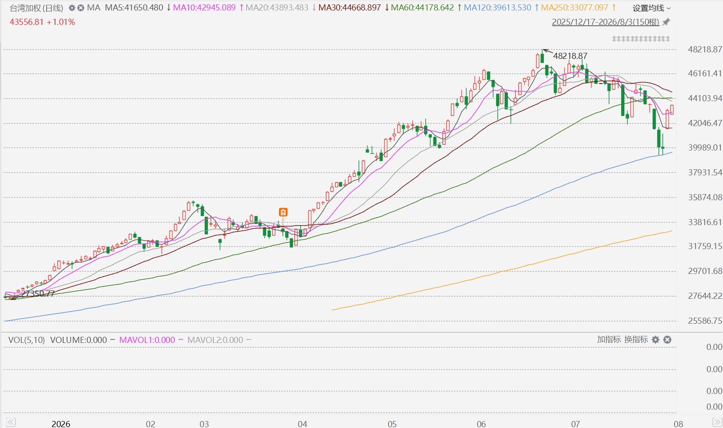The image size is (723, 428).
Task: Click the 27350.77 low price annotation
Action: point(38,294)
